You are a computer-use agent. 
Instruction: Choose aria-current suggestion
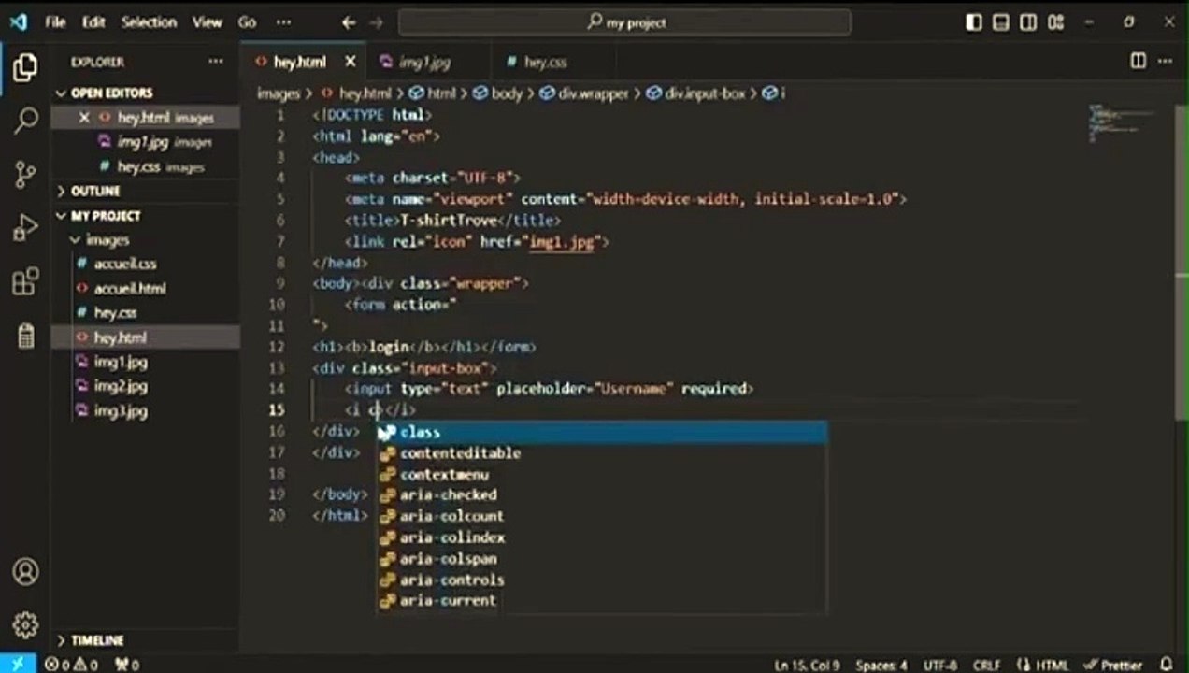(x=602, y=601)
